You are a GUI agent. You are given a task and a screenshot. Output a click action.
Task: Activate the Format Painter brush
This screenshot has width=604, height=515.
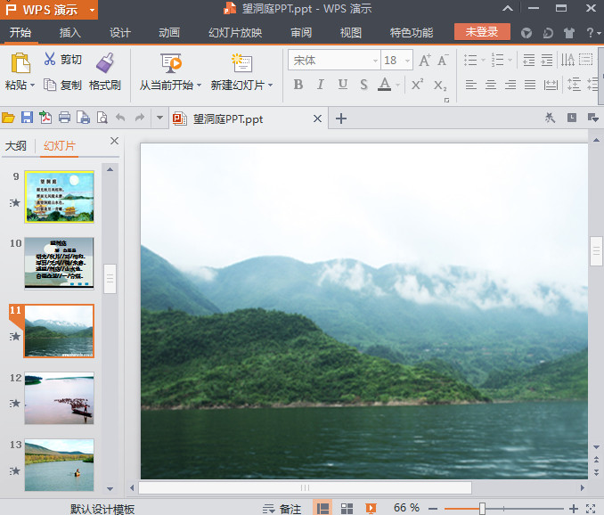point(105,62)
